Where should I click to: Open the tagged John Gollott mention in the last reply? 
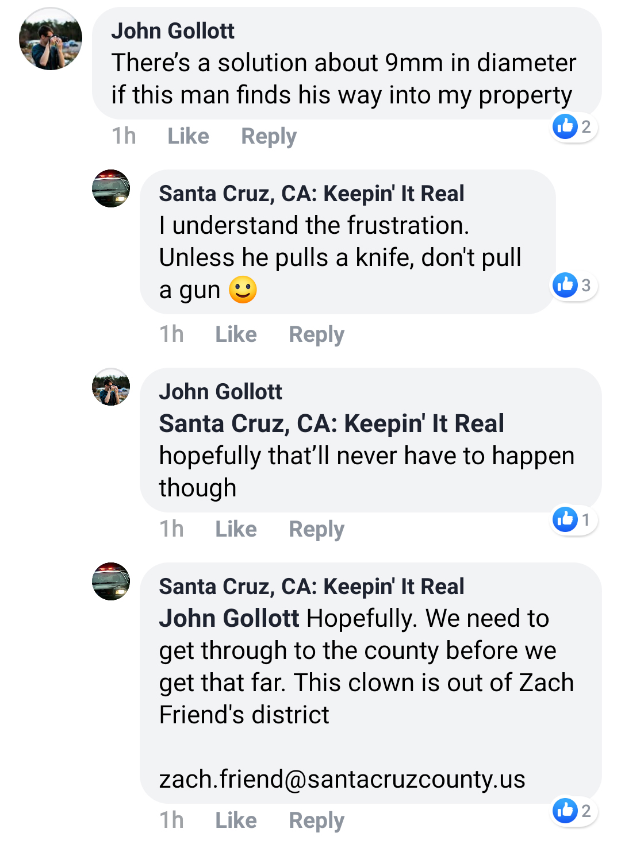point(229,619)
